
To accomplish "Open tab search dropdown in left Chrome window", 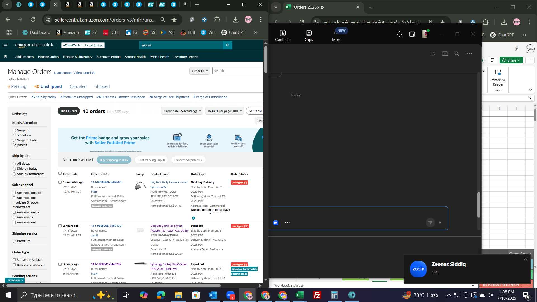I will (7, 4).
